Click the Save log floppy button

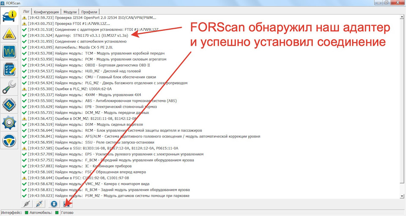[x=67, y=204]
